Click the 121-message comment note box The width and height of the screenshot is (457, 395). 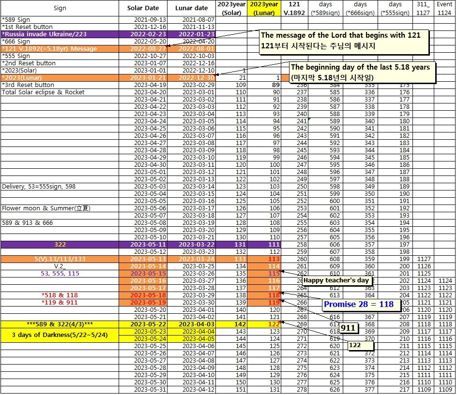(x=344, y=42)
